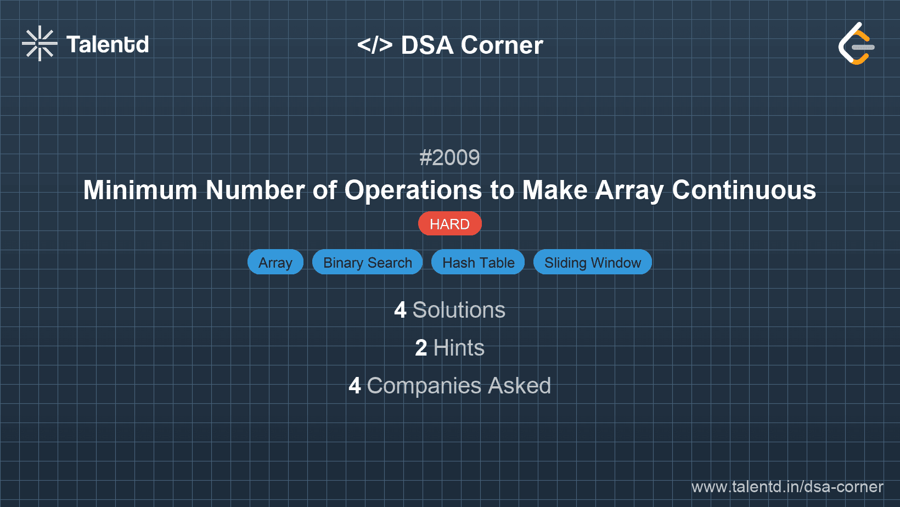The width and height of the screenshot is (900, 507).
Task: Open the www.talentd.in/dsa-corner link
Action: [x=787, y=487]
